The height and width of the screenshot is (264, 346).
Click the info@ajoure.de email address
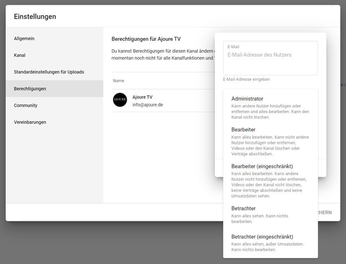click(x=148, y=105)
